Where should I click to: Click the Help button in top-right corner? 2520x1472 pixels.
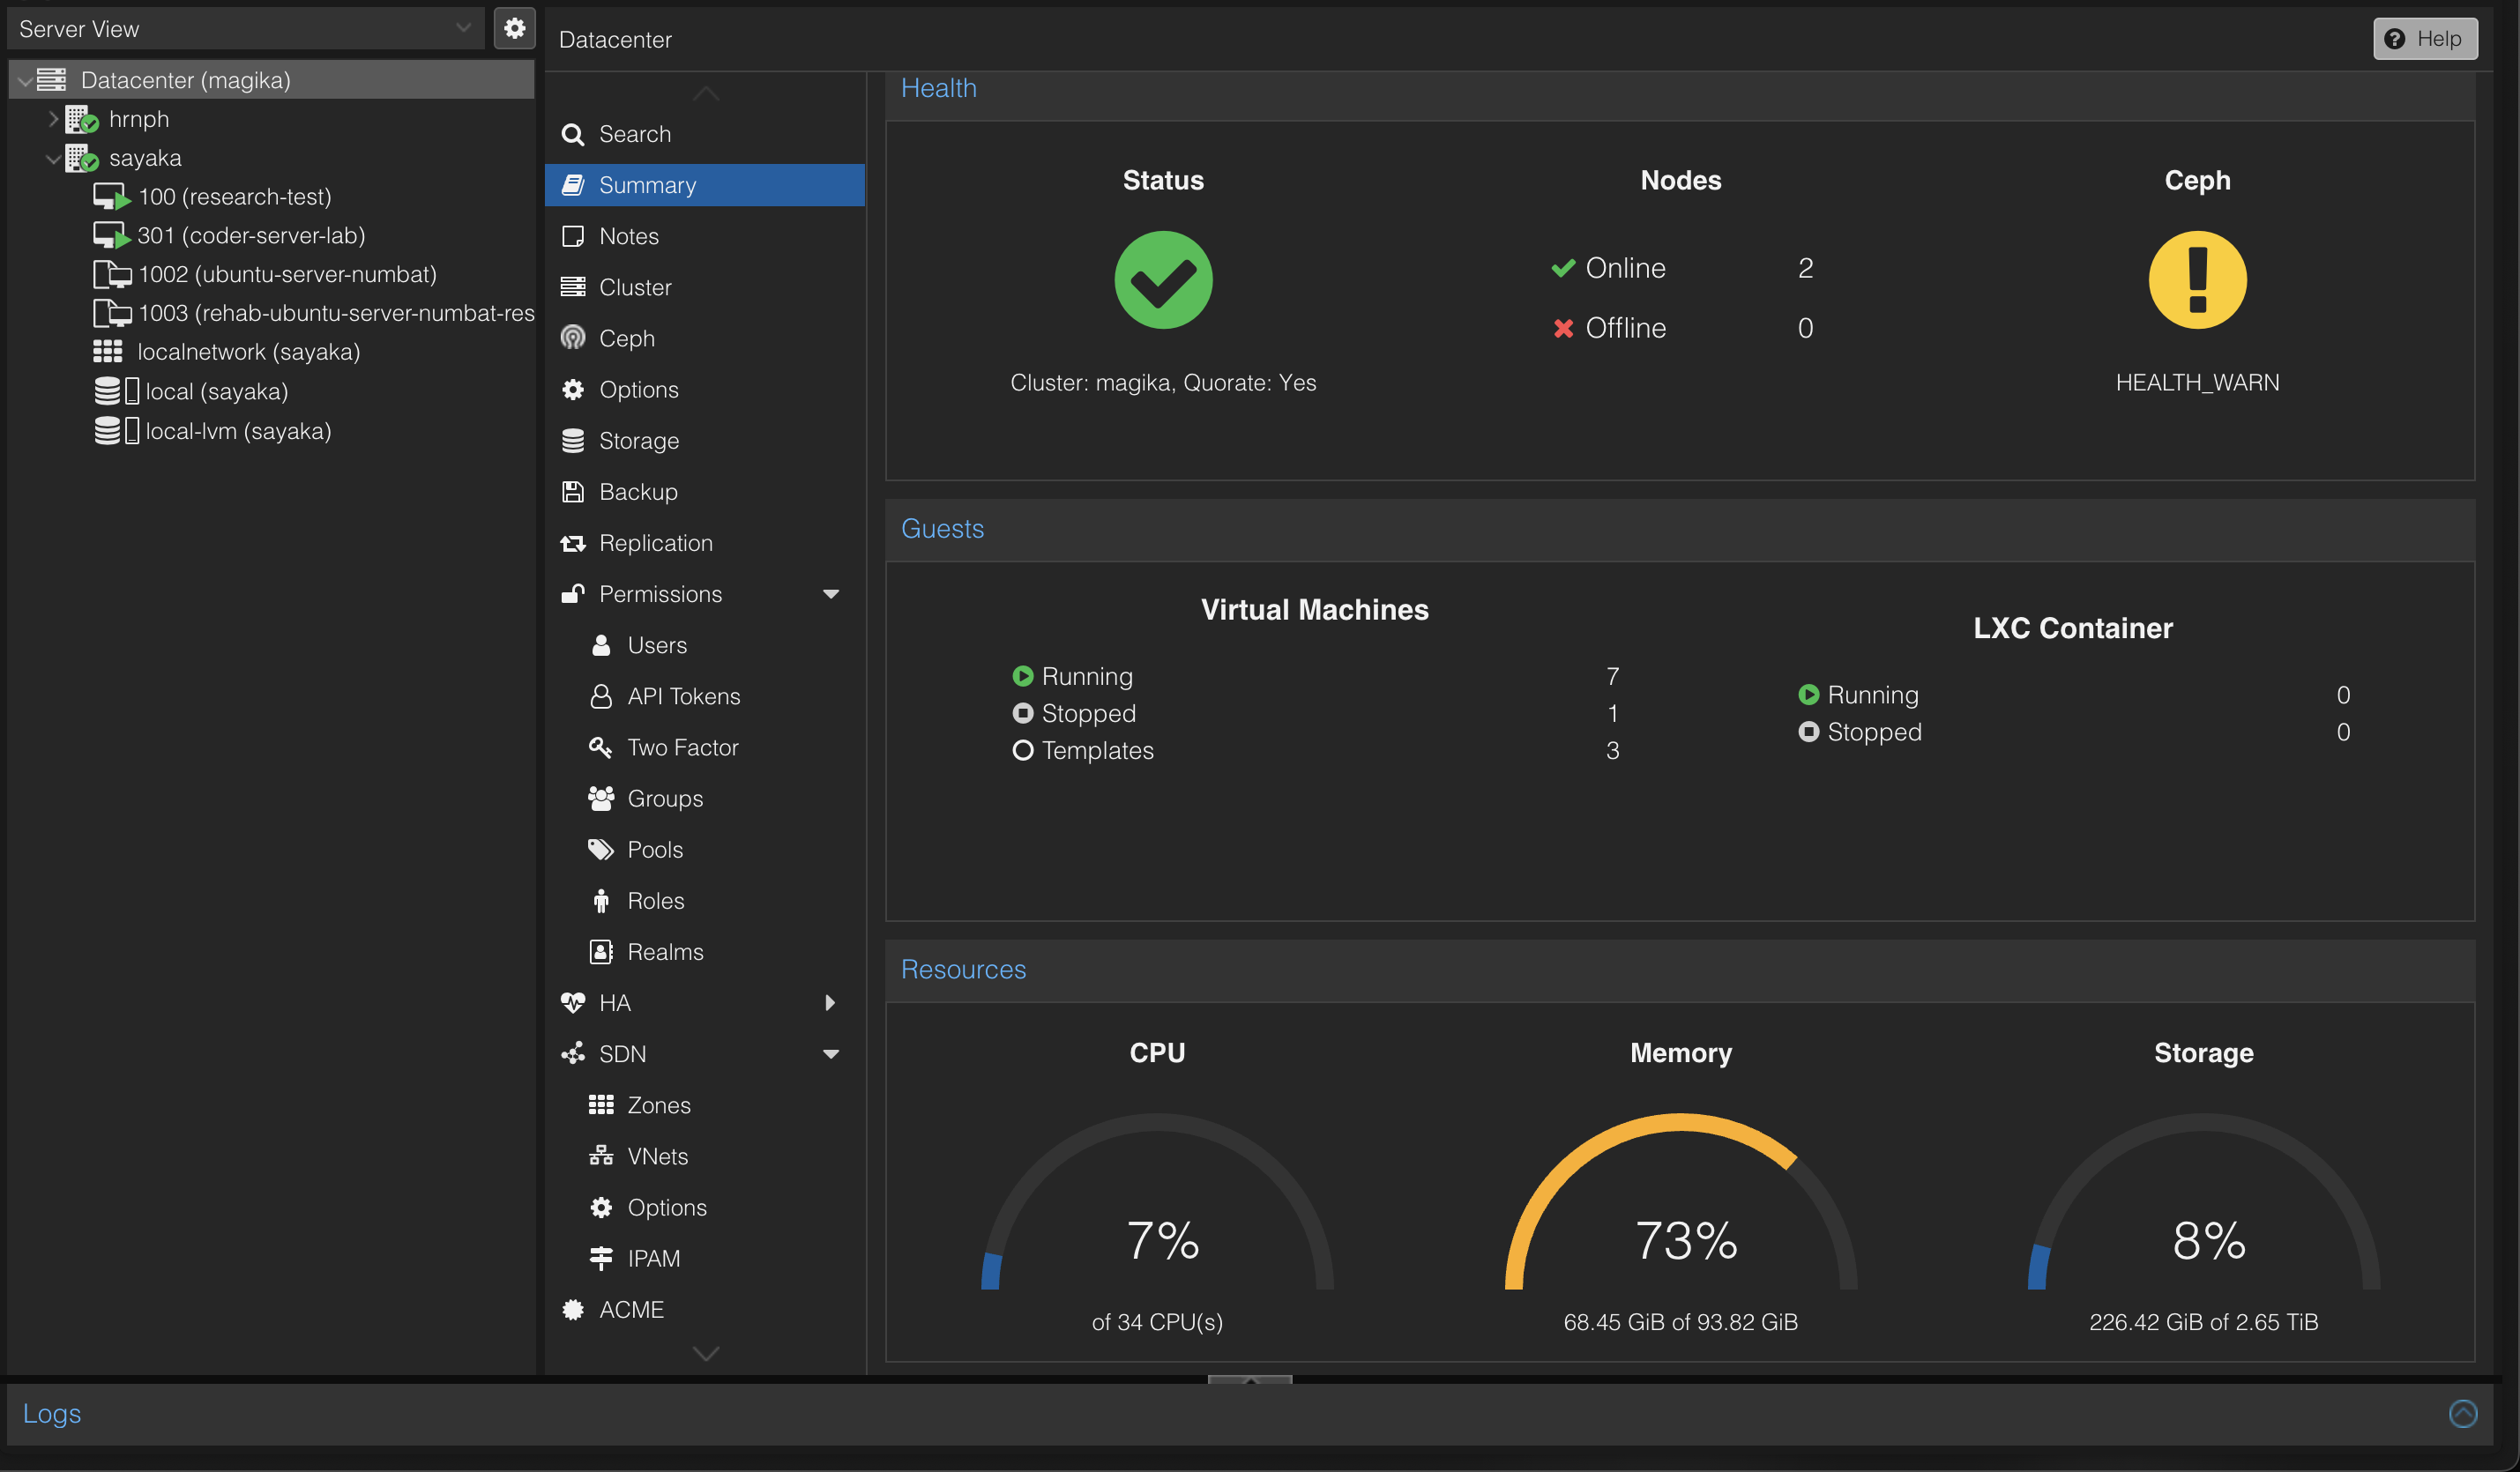2424,39
